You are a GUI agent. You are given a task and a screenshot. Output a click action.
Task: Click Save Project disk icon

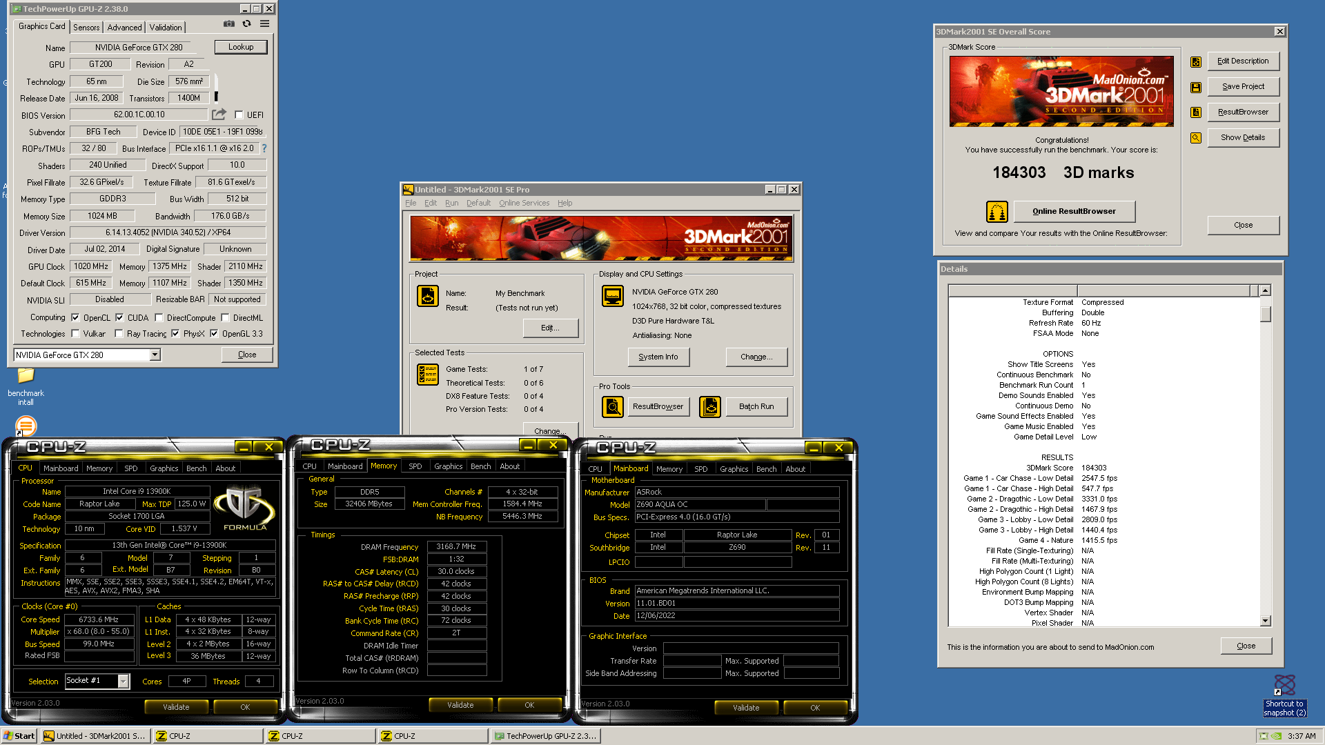(1196, 88)
